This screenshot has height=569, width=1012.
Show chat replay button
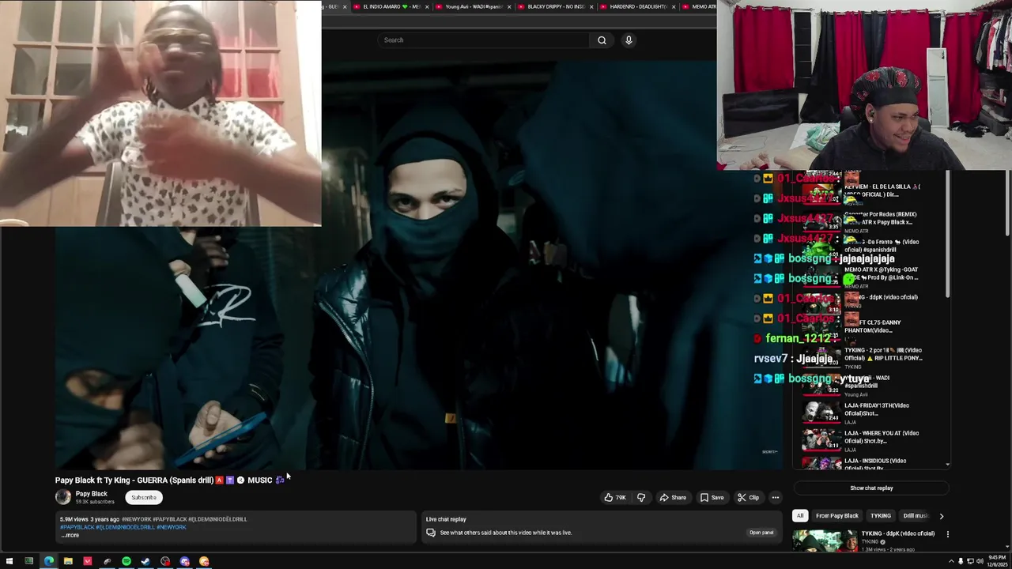[x=871, y=488]
